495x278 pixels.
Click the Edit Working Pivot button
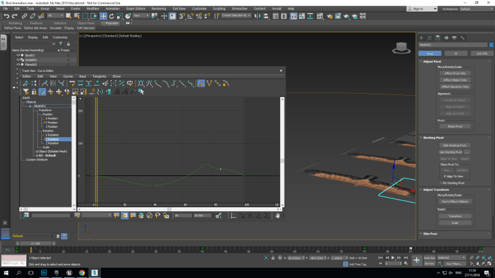pos(455,146)
